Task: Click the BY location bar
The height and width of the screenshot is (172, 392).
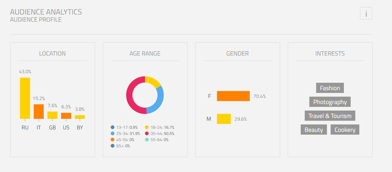Action: (80, 117)
